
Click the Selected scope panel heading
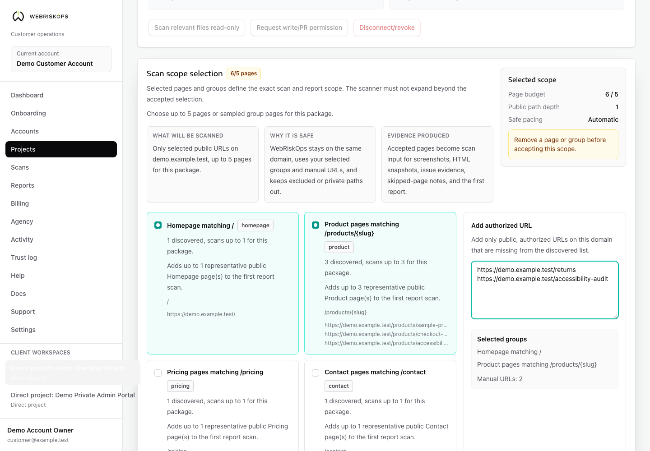tap(532, 80)
